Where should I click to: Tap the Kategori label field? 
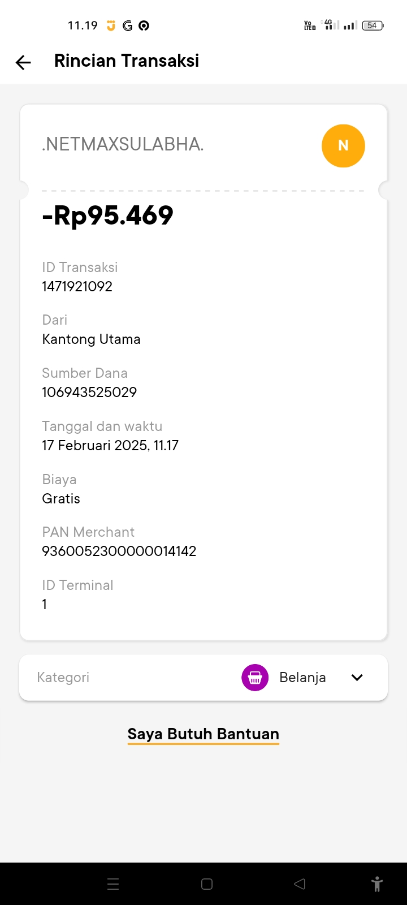[63, 678]
